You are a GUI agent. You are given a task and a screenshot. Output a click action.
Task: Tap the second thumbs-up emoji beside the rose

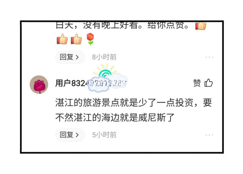[76, 39]
